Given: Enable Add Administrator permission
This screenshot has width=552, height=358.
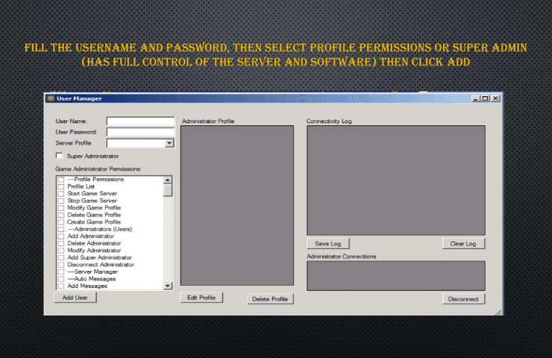Looking at the screenshot, I should point(61,236).
